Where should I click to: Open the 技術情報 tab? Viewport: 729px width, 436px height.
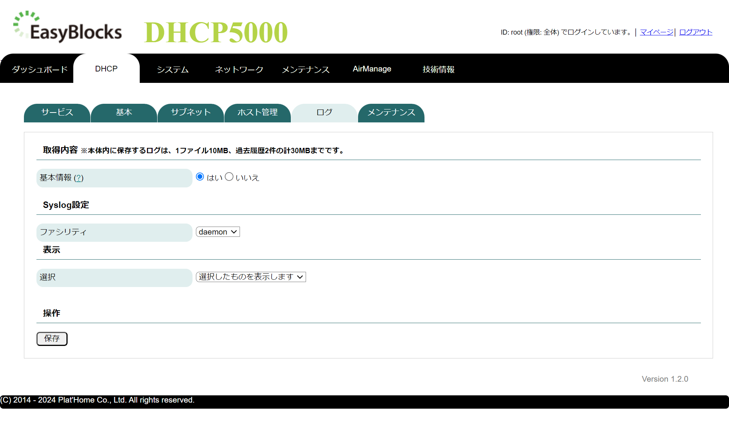coord(439,69)
